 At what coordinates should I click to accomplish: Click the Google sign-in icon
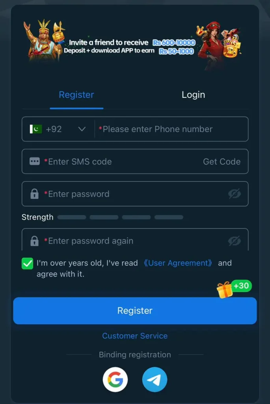coord(115,379)
